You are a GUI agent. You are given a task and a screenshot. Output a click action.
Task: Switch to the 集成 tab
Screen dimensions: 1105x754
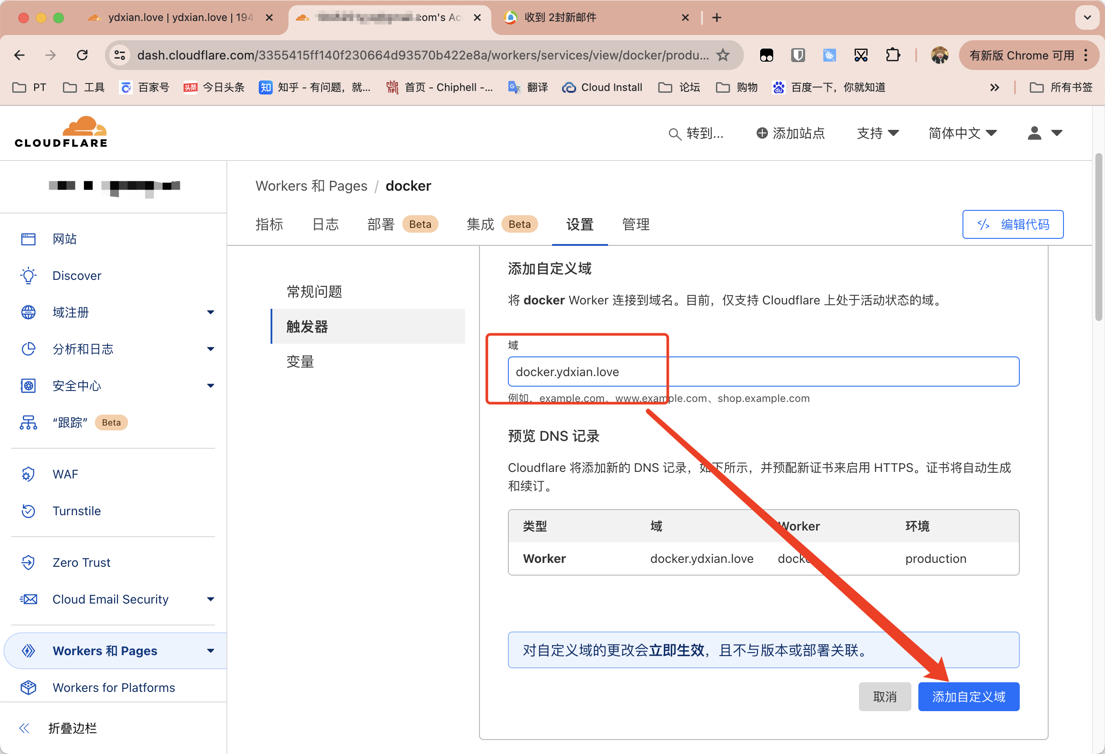click(502, 224)
